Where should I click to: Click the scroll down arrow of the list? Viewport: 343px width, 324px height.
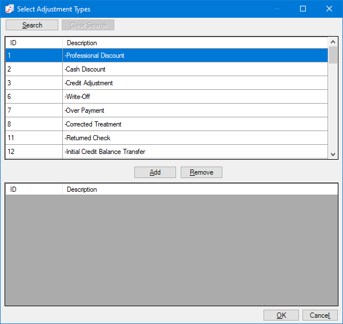[333, 154]
